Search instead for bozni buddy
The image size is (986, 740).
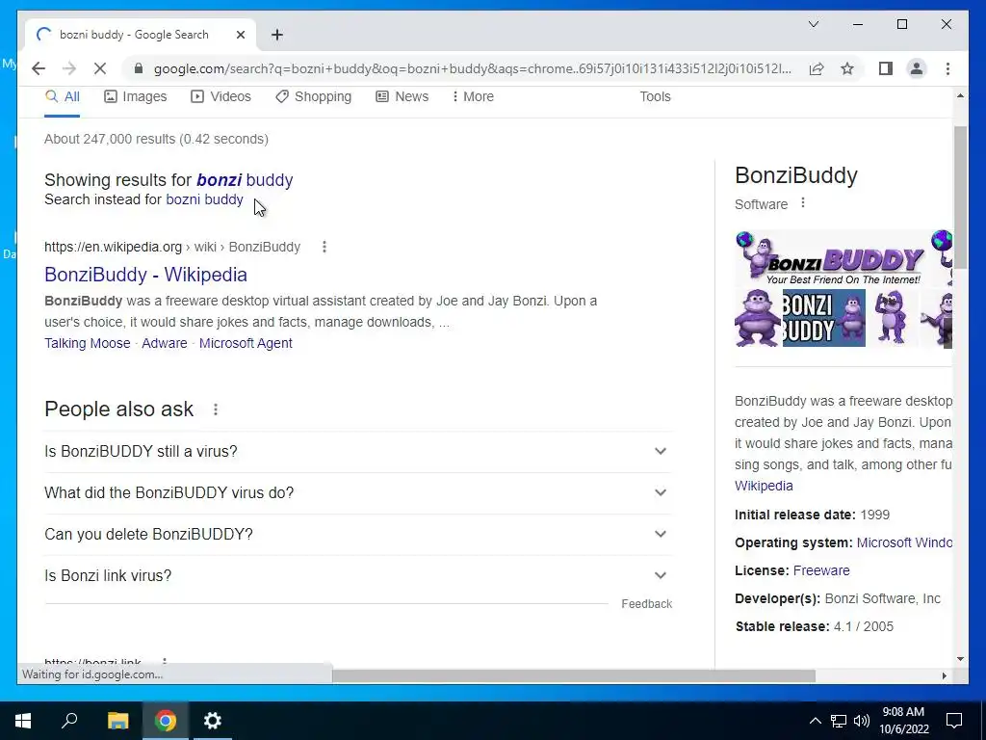(204, 199)
